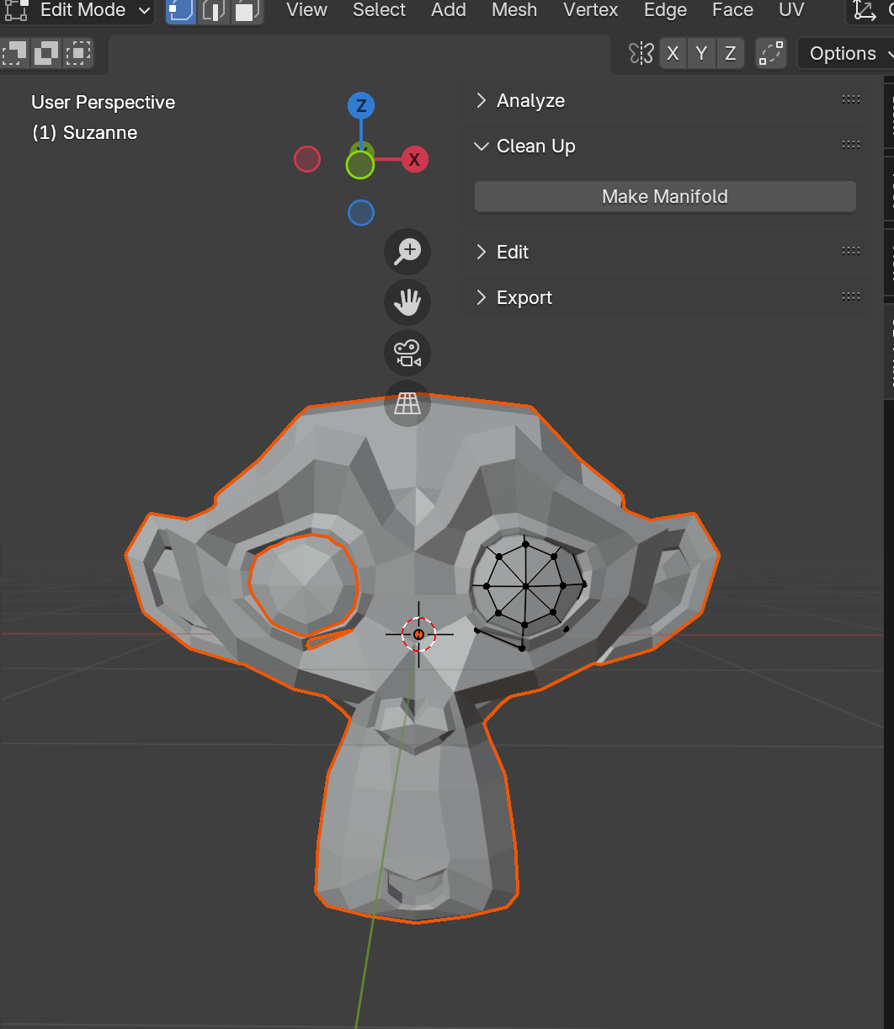Click the Z axis on navigation gizmo
Screen dimensions: 894x1029
click(x=361, y=106)
